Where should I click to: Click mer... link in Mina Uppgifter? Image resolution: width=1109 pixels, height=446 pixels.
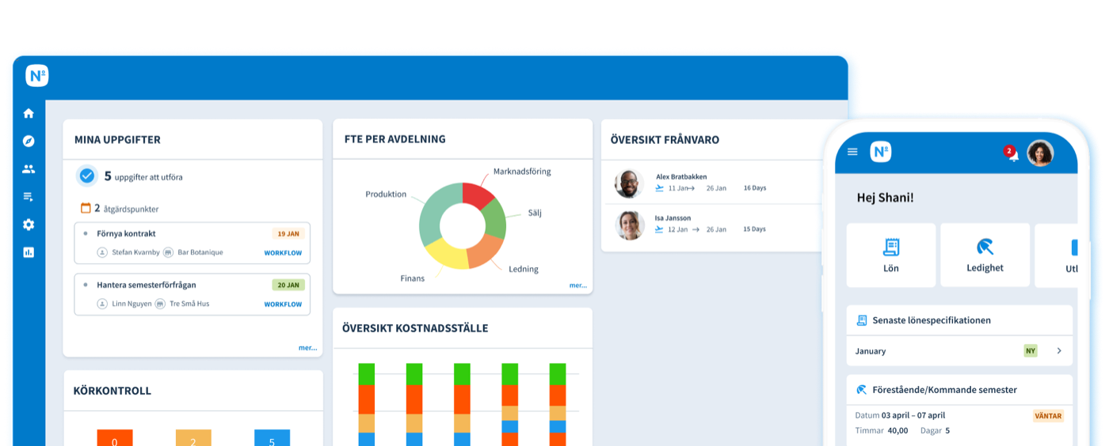pyautogui.click(x=307, y=347)
